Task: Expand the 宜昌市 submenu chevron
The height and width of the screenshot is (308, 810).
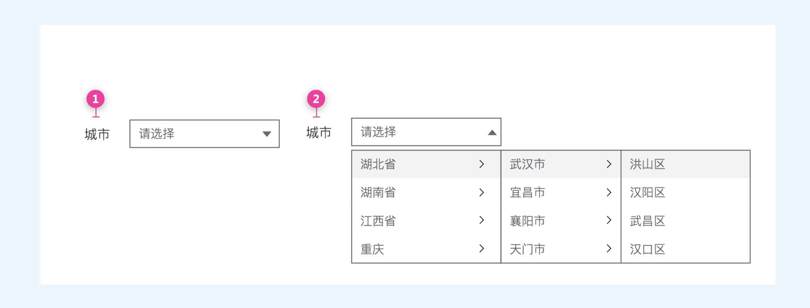Action: [609, 192]
